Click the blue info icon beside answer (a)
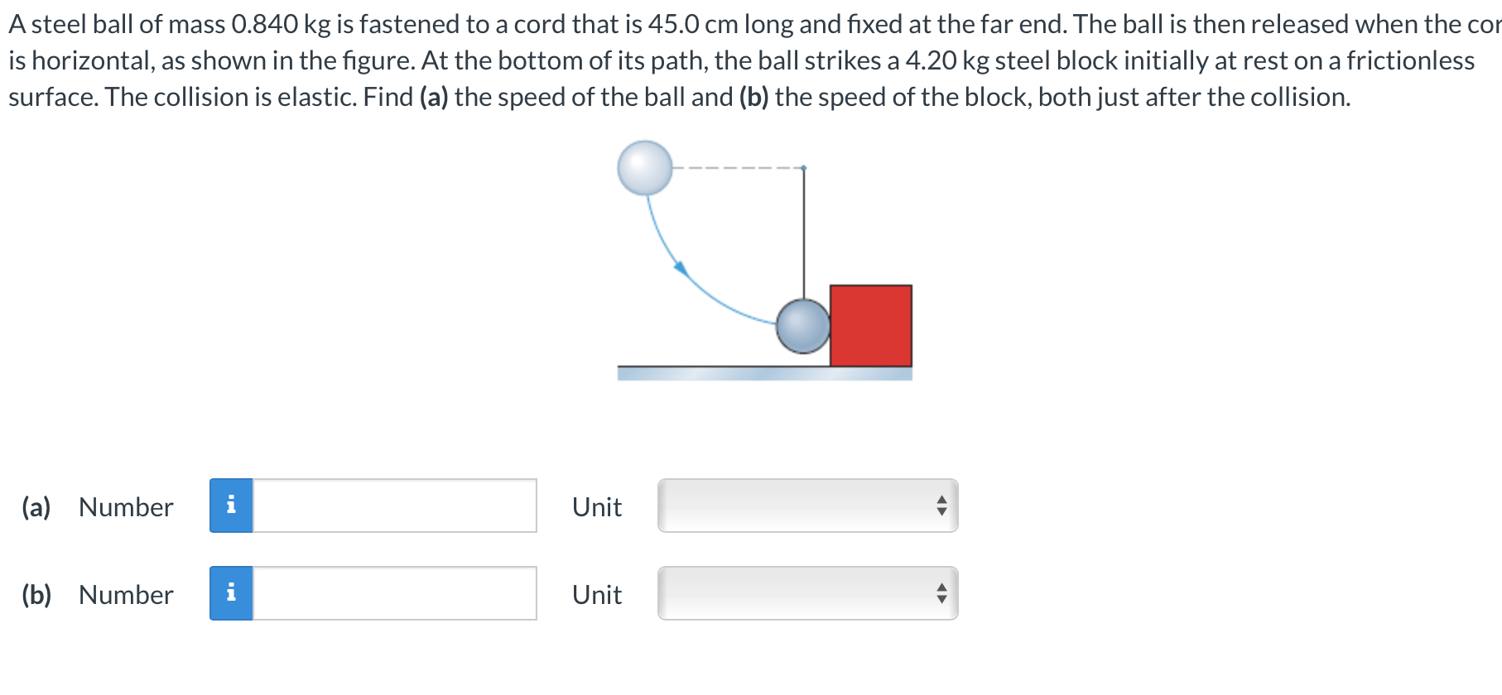 pyautogui.click(x=233, y=507)
